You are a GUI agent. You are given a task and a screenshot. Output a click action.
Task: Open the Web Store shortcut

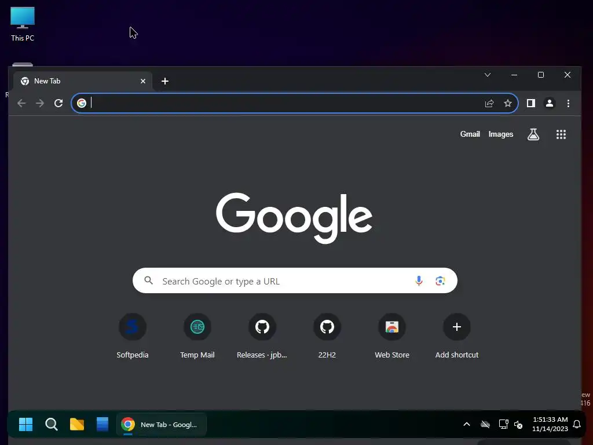click(392, 335)
